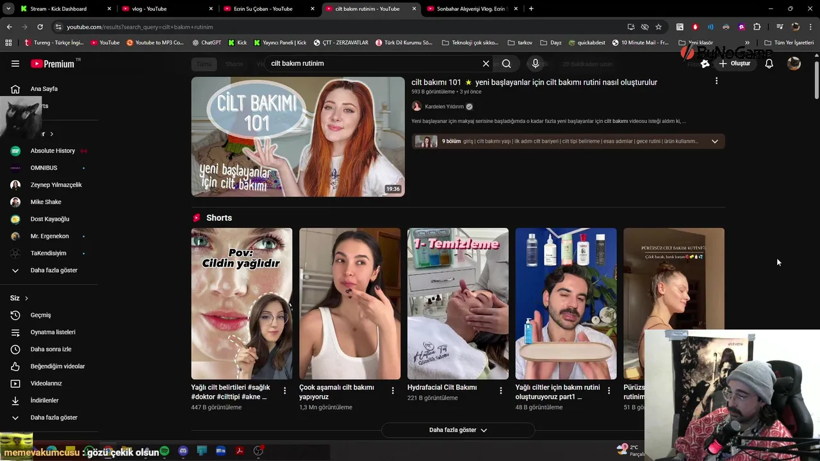Open Spotify from the taskbar
The width and height of the screenshot is (820, 461).
tap(165, 451)
